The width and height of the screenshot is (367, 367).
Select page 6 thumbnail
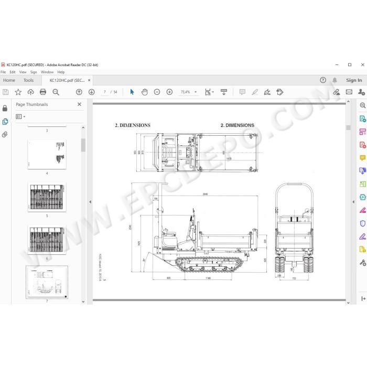pyautogui.click(x=47, y=240)
